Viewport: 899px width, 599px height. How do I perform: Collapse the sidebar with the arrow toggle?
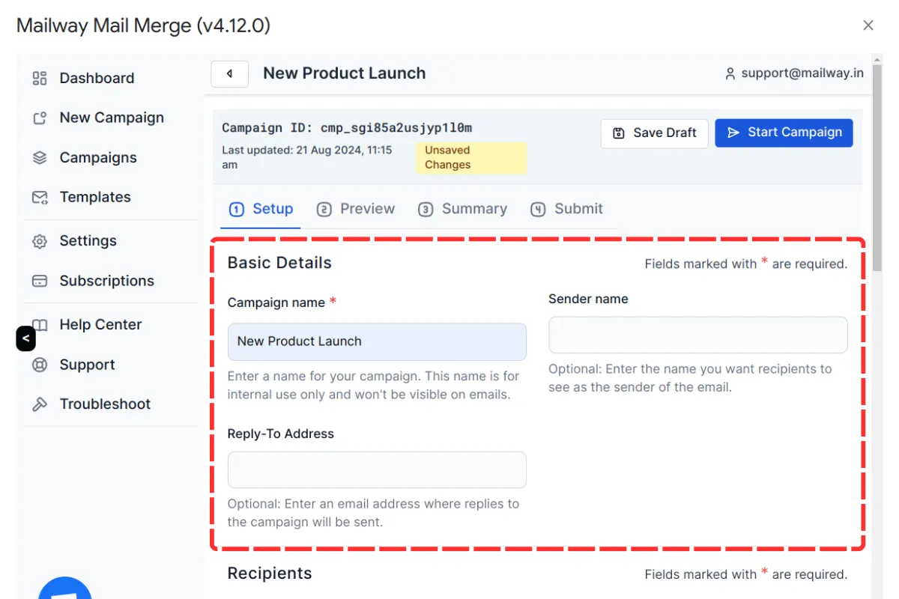(x=25, y=338)
